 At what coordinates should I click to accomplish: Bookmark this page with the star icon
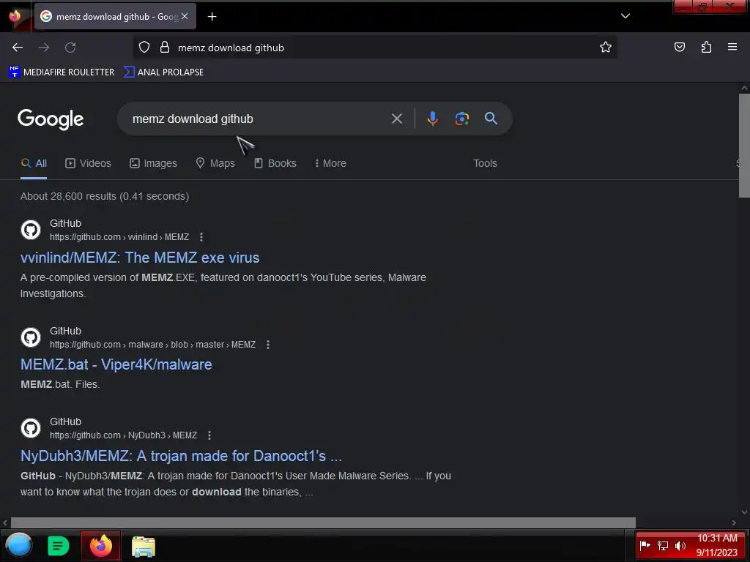606,48
